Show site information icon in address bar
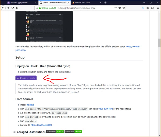This screenshot has width=161, height=137. [37, 8]
